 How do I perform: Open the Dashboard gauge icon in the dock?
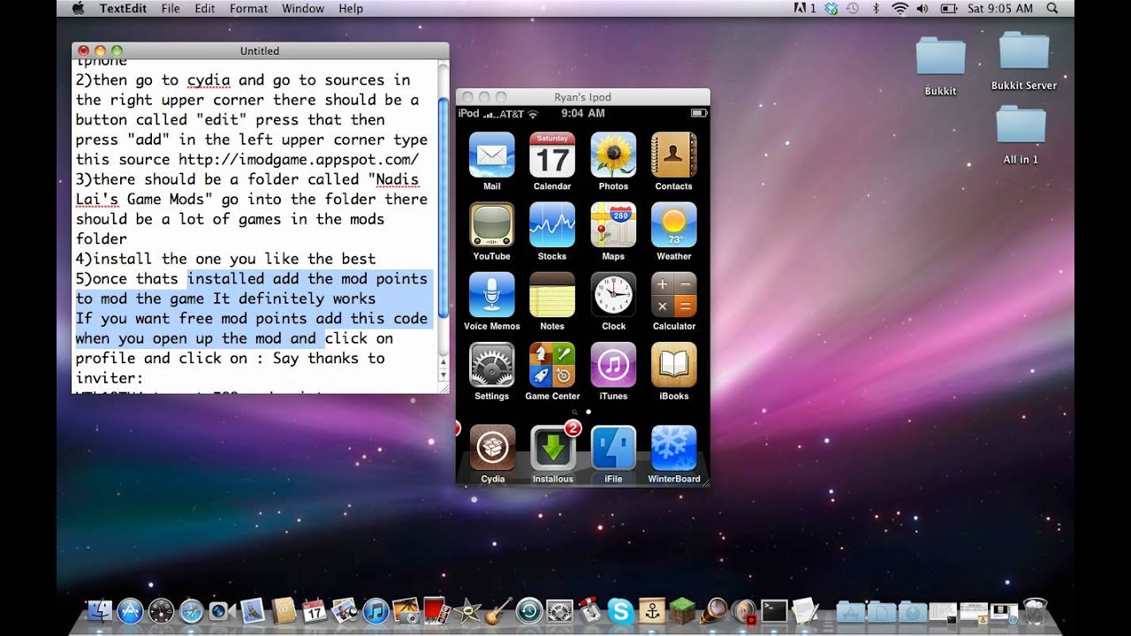point(161,611)
